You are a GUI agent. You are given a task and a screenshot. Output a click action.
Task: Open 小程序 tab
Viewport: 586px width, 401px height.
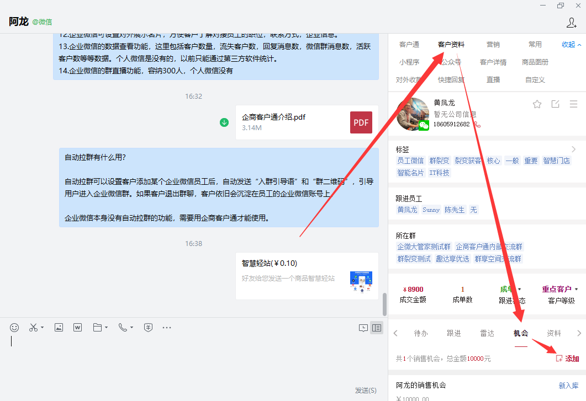coord(409,62)
